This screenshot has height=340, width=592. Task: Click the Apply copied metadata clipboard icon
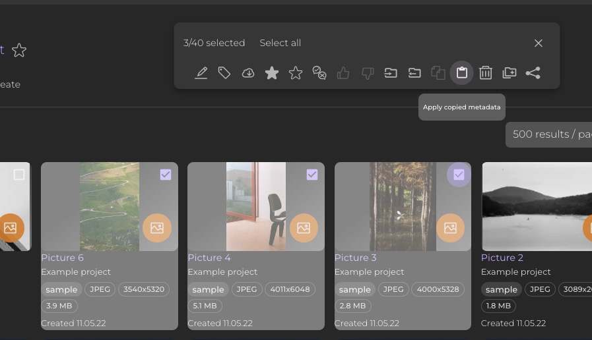pyautogui.click(x=462, y=73)
